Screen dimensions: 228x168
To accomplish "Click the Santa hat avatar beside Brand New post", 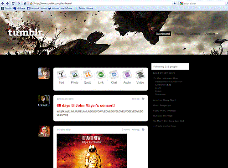I will (44, 132).
